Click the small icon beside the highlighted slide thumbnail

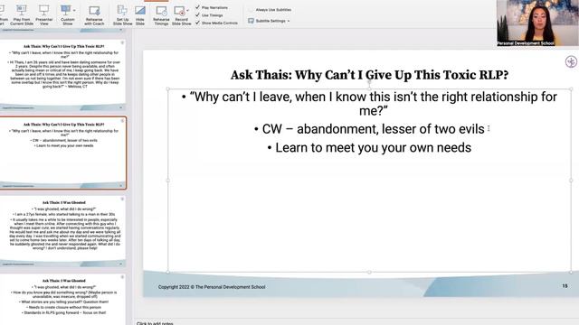coord(122,121)
